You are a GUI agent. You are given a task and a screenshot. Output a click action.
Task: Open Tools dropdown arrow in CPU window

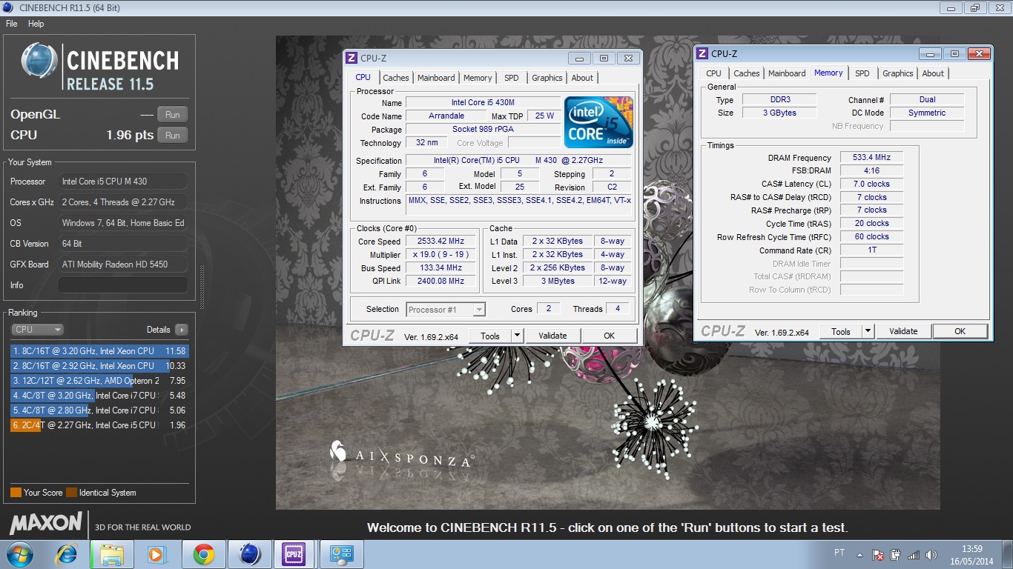[518, 336]
